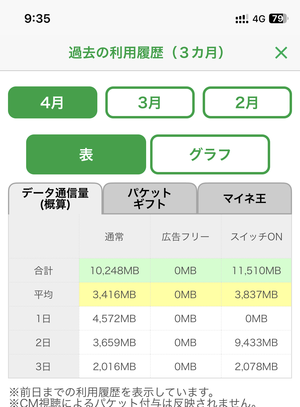The width and height of the screenshot is (300, 407).
Task: Switch to the 3月 month view
Action: coord(150,102)
